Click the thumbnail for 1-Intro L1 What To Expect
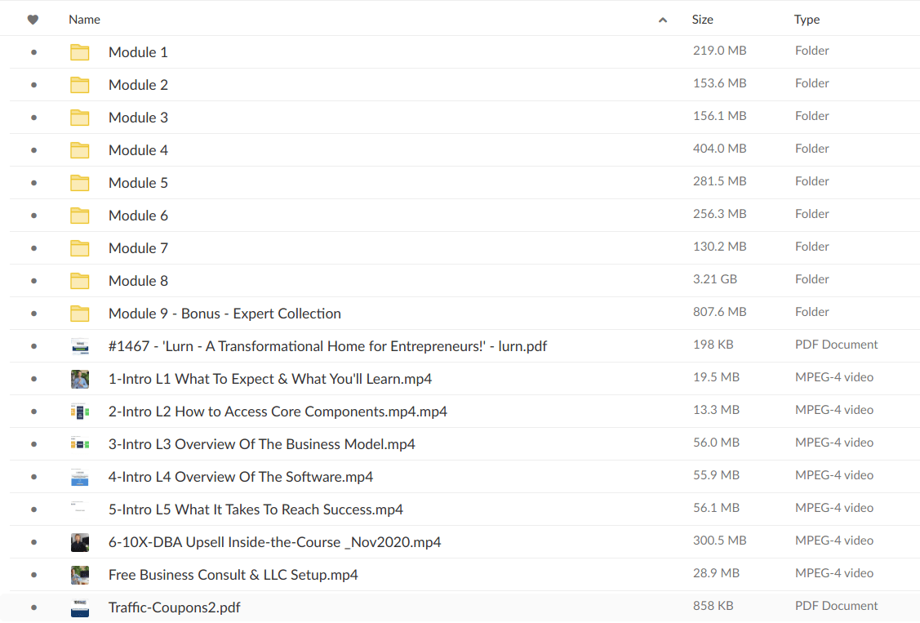 point(79,377)
